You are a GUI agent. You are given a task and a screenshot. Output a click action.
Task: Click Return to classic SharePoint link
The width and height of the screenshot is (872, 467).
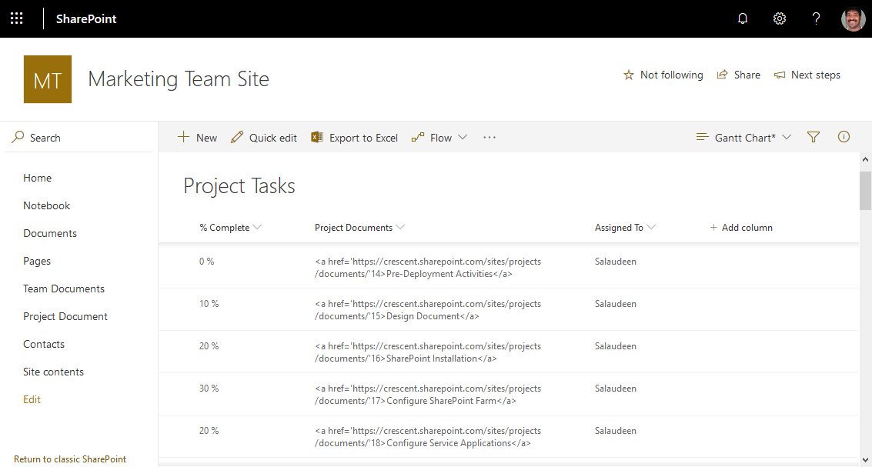(70, 459)
